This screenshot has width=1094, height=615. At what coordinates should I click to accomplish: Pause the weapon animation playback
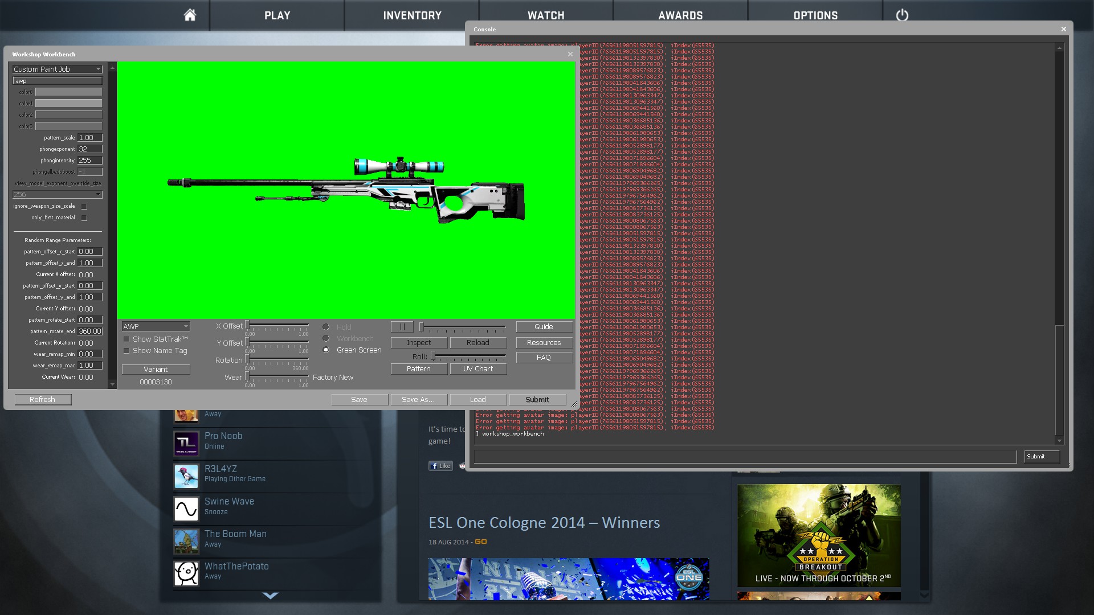pyautogui.click(x=402, y=327)
